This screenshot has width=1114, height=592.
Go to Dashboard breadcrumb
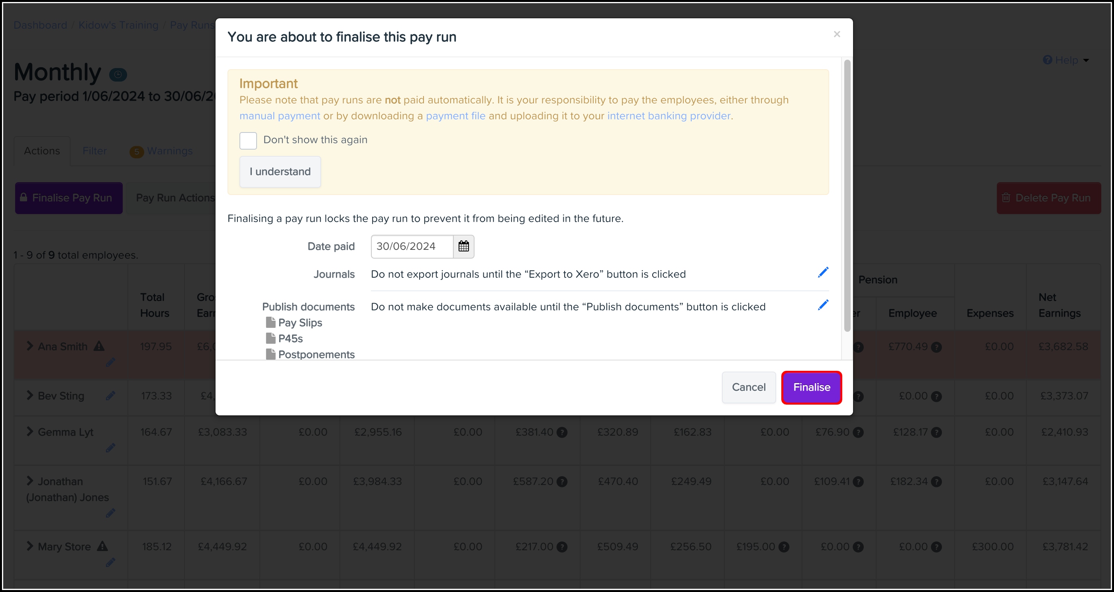tap(40, 25)
